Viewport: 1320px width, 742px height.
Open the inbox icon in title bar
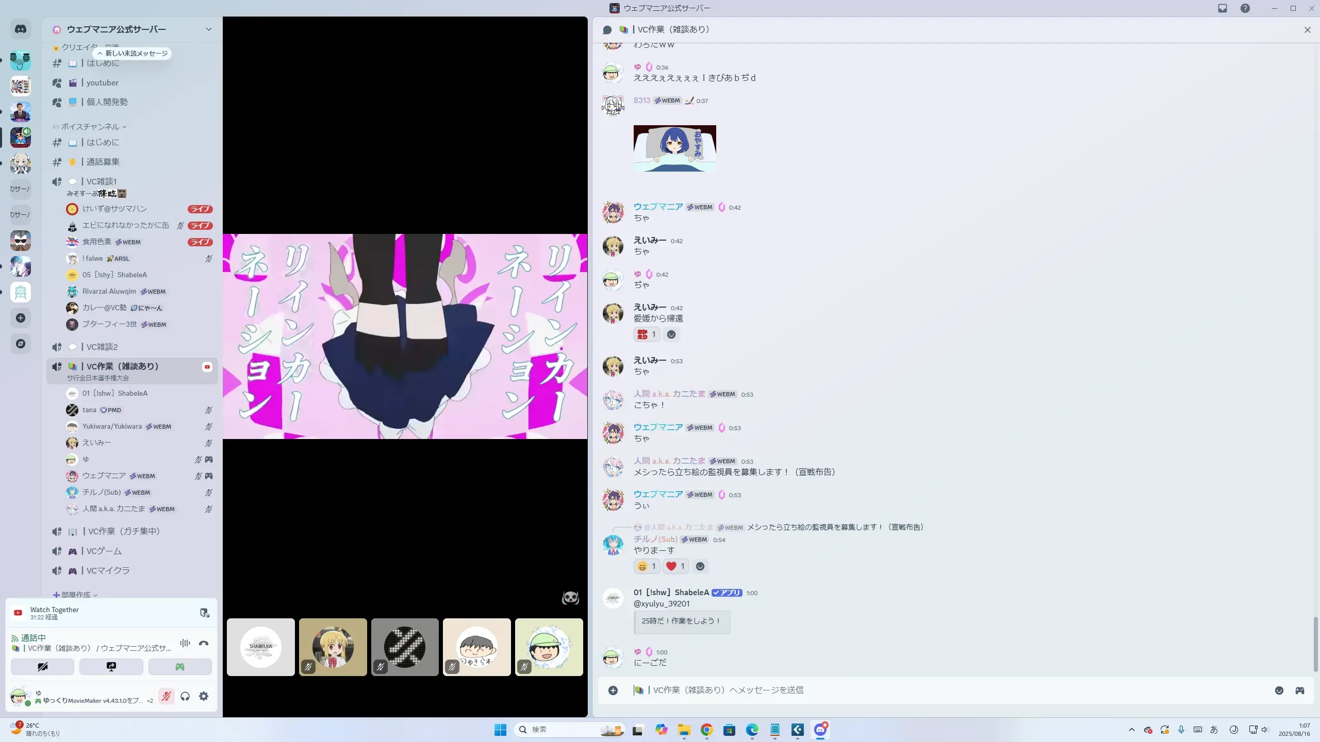(1223, 8)
